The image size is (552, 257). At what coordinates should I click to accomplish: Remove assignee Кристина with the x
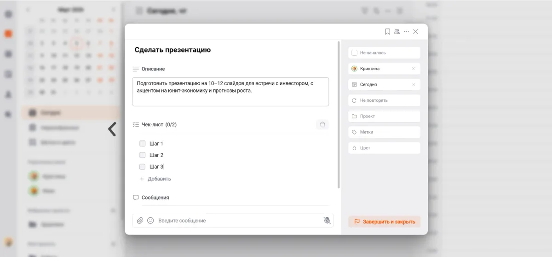[x=413, y=69]
